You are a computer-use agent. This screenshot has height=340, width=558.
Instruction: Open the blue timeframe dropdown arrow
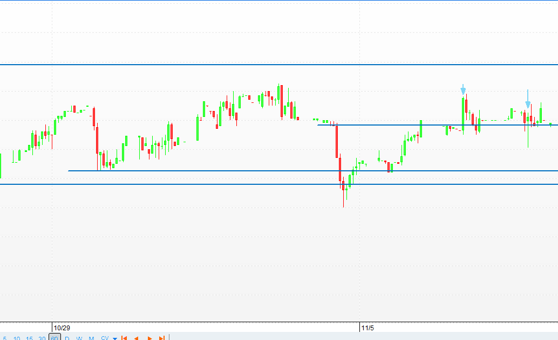(115, 338)
